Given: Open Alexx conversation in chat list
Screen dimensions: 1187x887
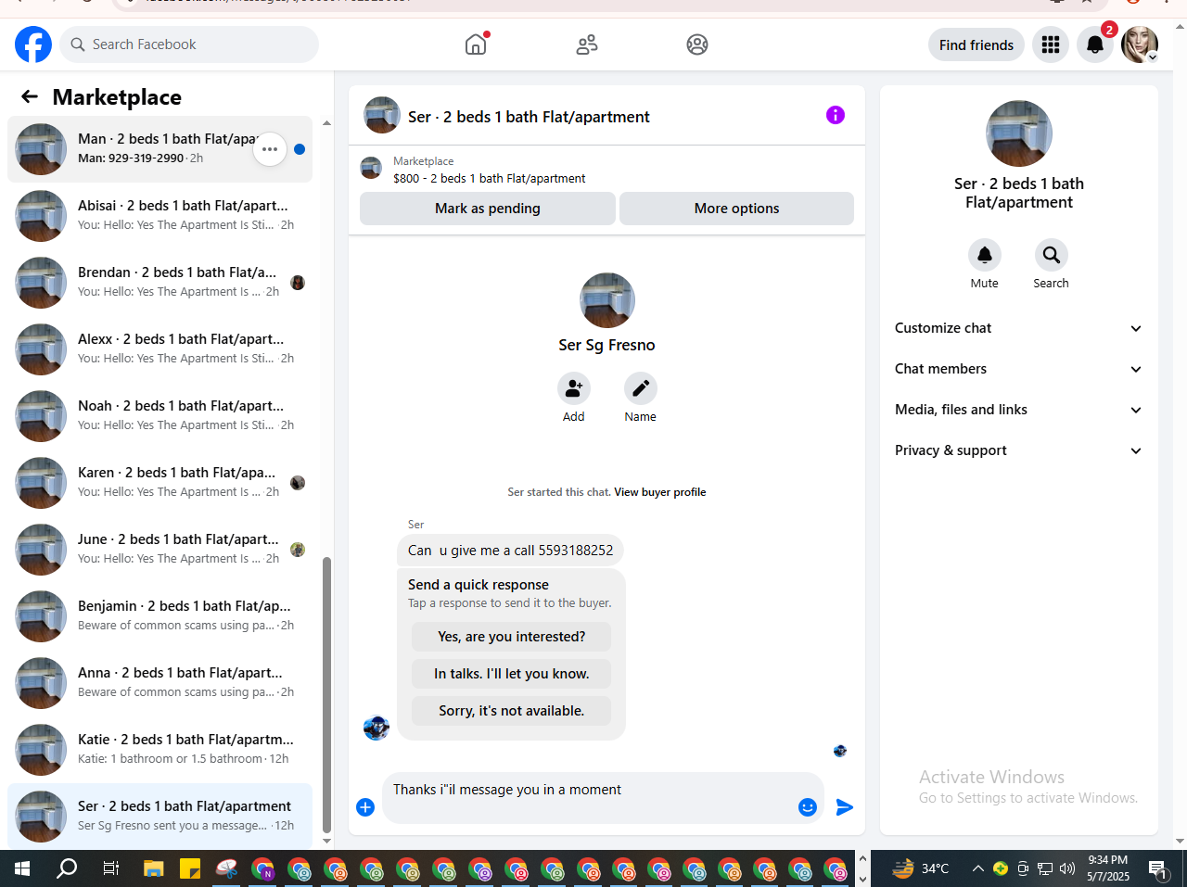Looking at the screenshot, I should point(160,349).
